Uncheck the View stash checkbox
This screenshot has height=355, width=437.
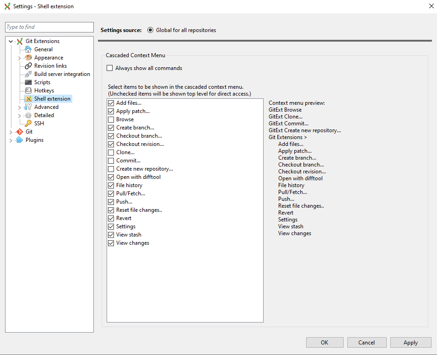coord(111,235)
